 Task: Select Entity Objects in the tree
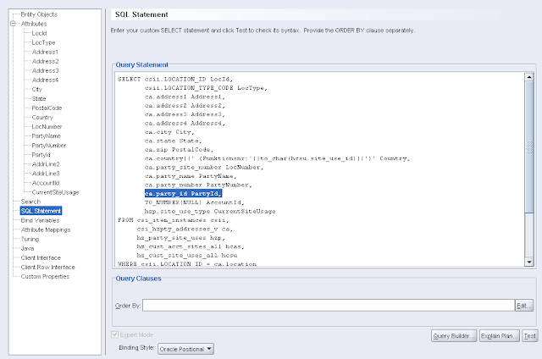tap(39, 14)
